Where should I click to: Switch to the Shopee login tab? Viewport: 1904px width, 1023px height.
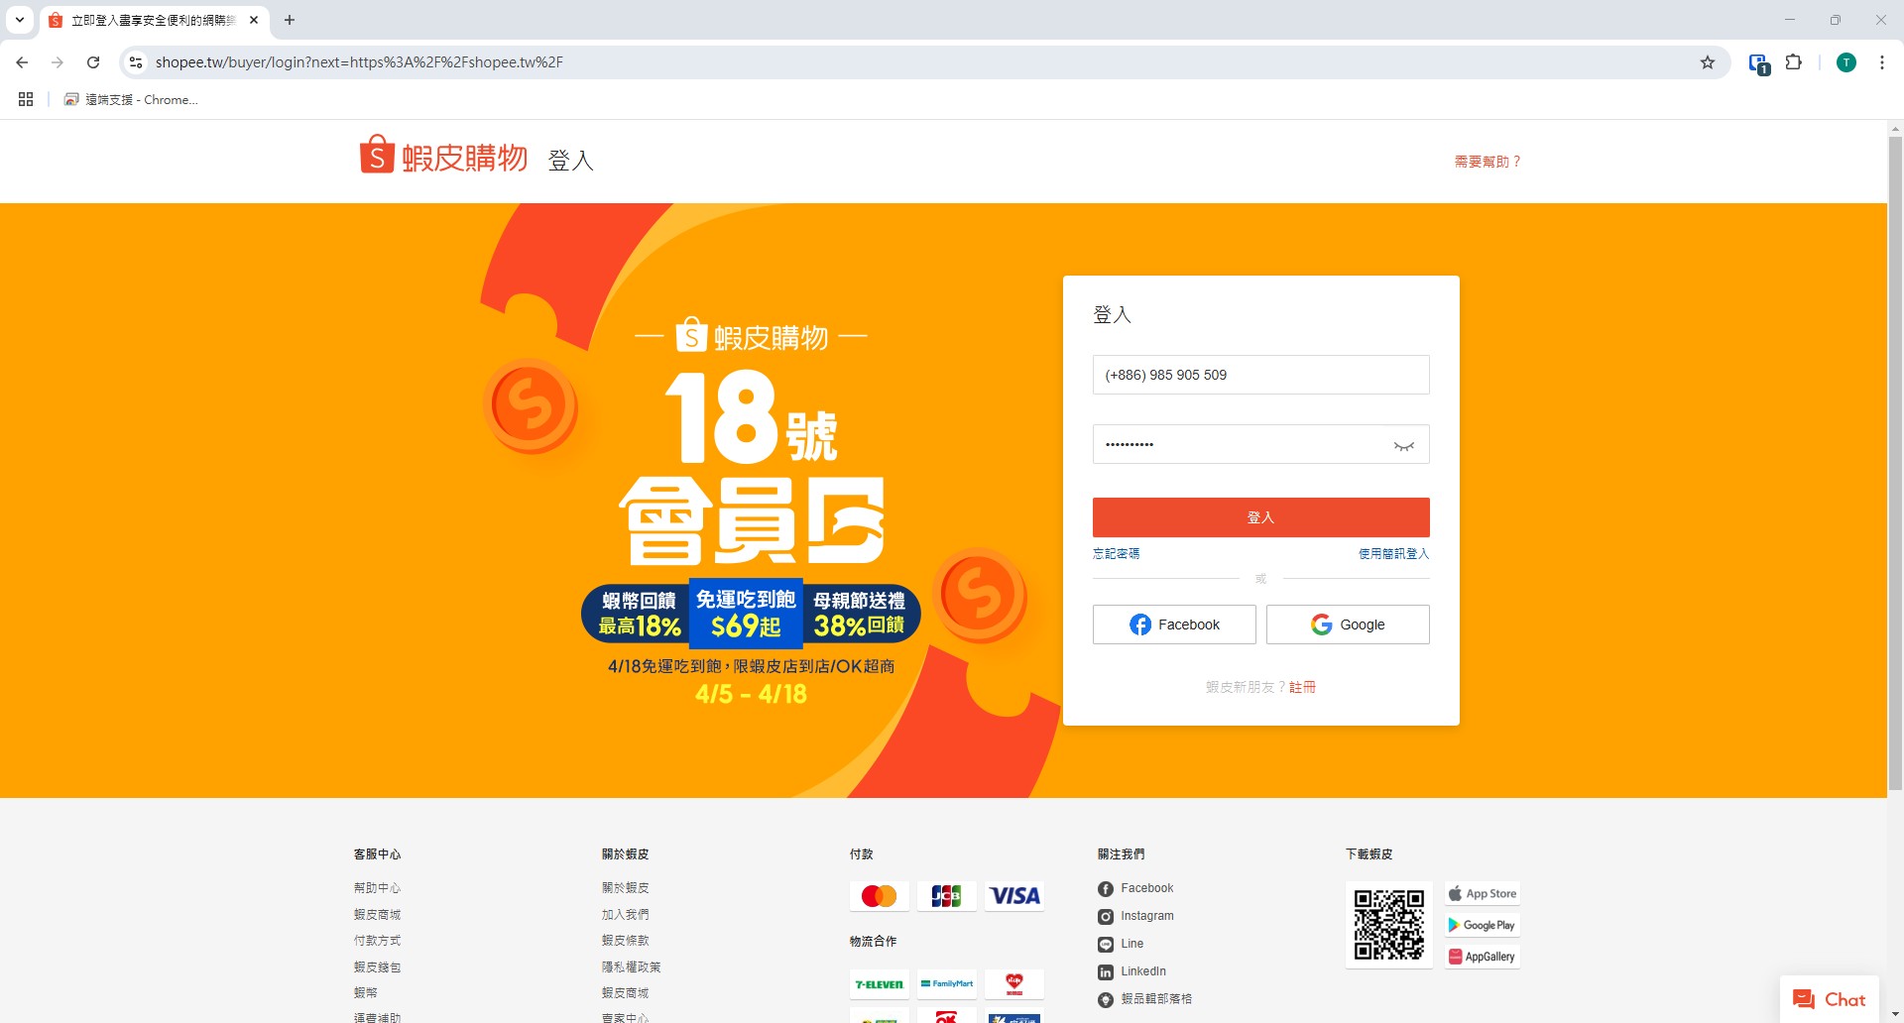[149, 20]
